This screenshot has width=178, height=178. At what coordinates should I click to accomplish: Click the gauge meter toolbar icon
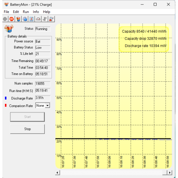pos(38,19)
